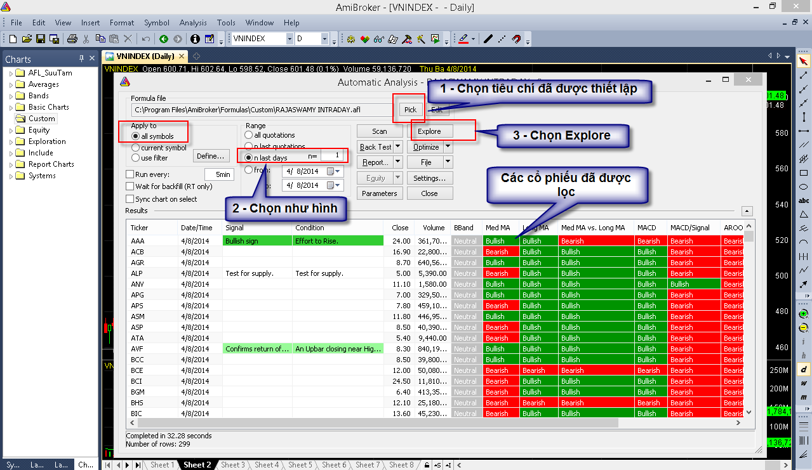The width and height of the screenshot is (812, 470).
Task: Click the Undo arrow icon
Action: (x=145, y=39)
